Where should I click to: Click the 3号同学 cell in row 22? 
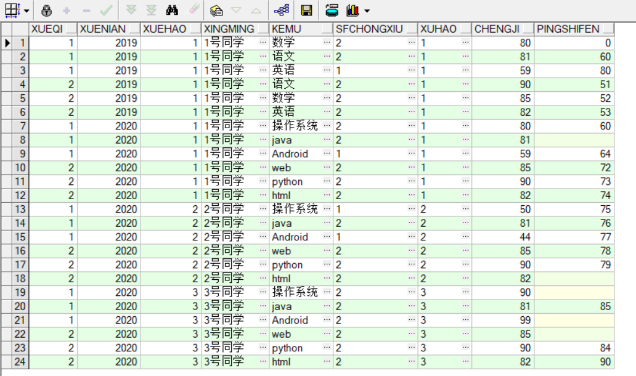(235, 334)
